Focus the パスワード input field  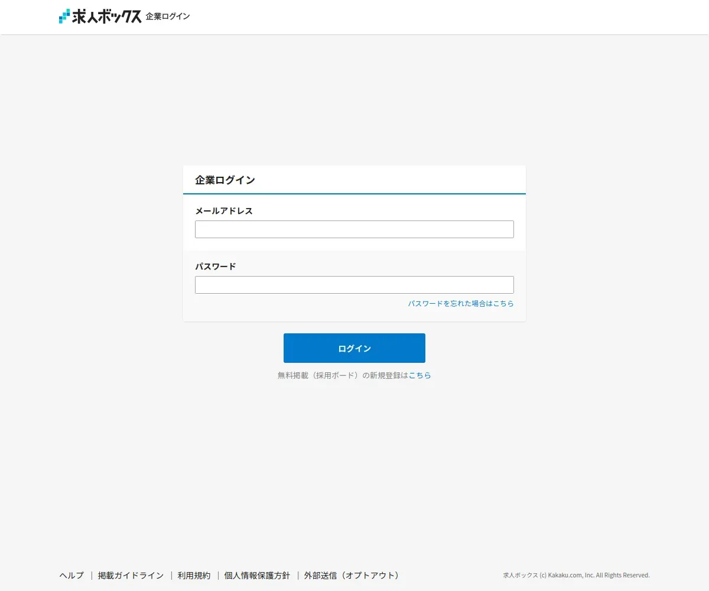pyautogui.click(x=354, y=285)
